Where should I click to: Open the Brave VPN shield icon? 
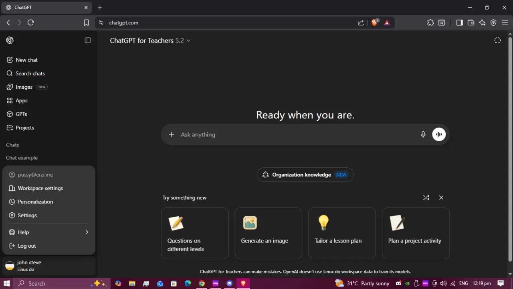[493, 23]
